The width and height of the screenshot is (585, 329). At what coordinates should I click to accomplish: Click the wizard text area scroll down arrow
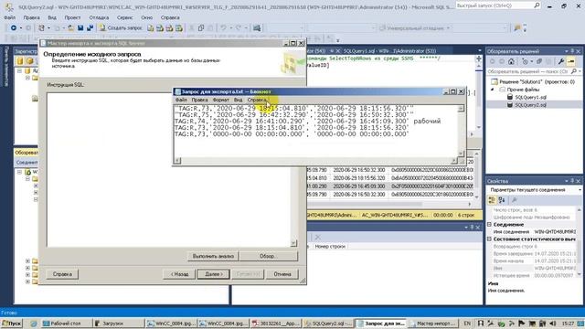coord(293,243)
